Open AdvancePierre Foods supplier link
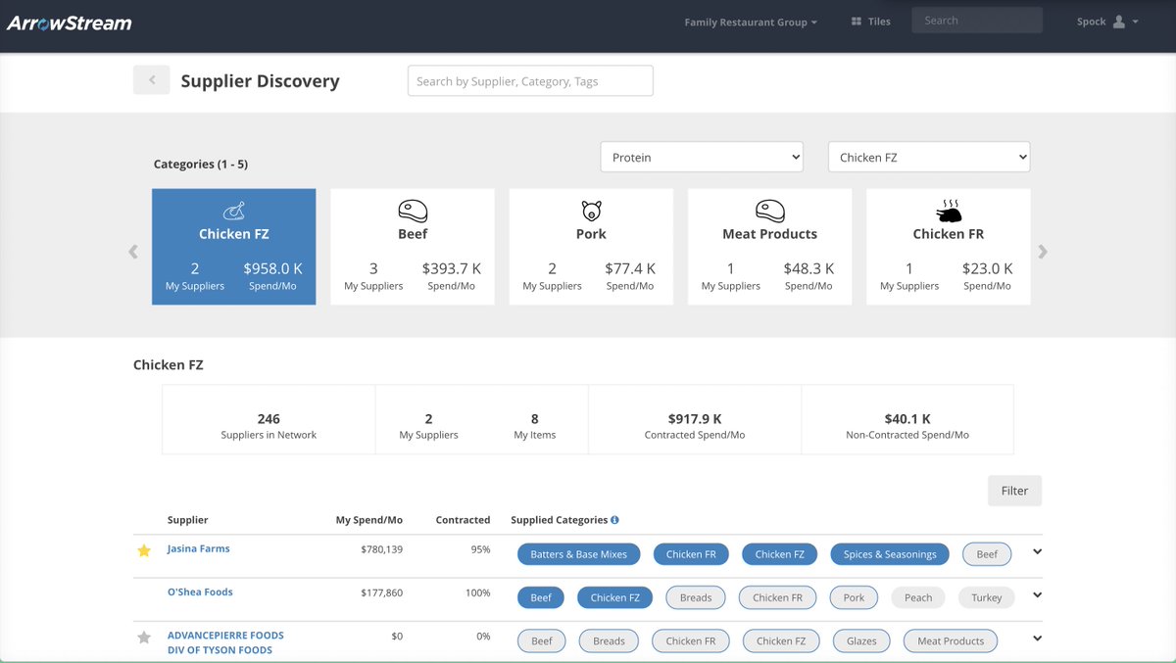Viewport: 1176px width, 663px height. pos(225,642)
